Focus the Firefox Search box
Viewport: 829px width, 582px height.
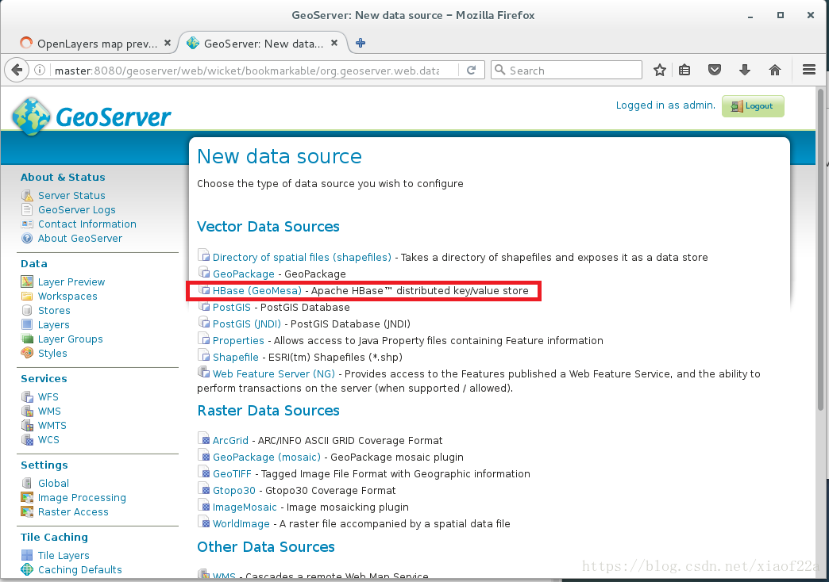pos(566,71)
